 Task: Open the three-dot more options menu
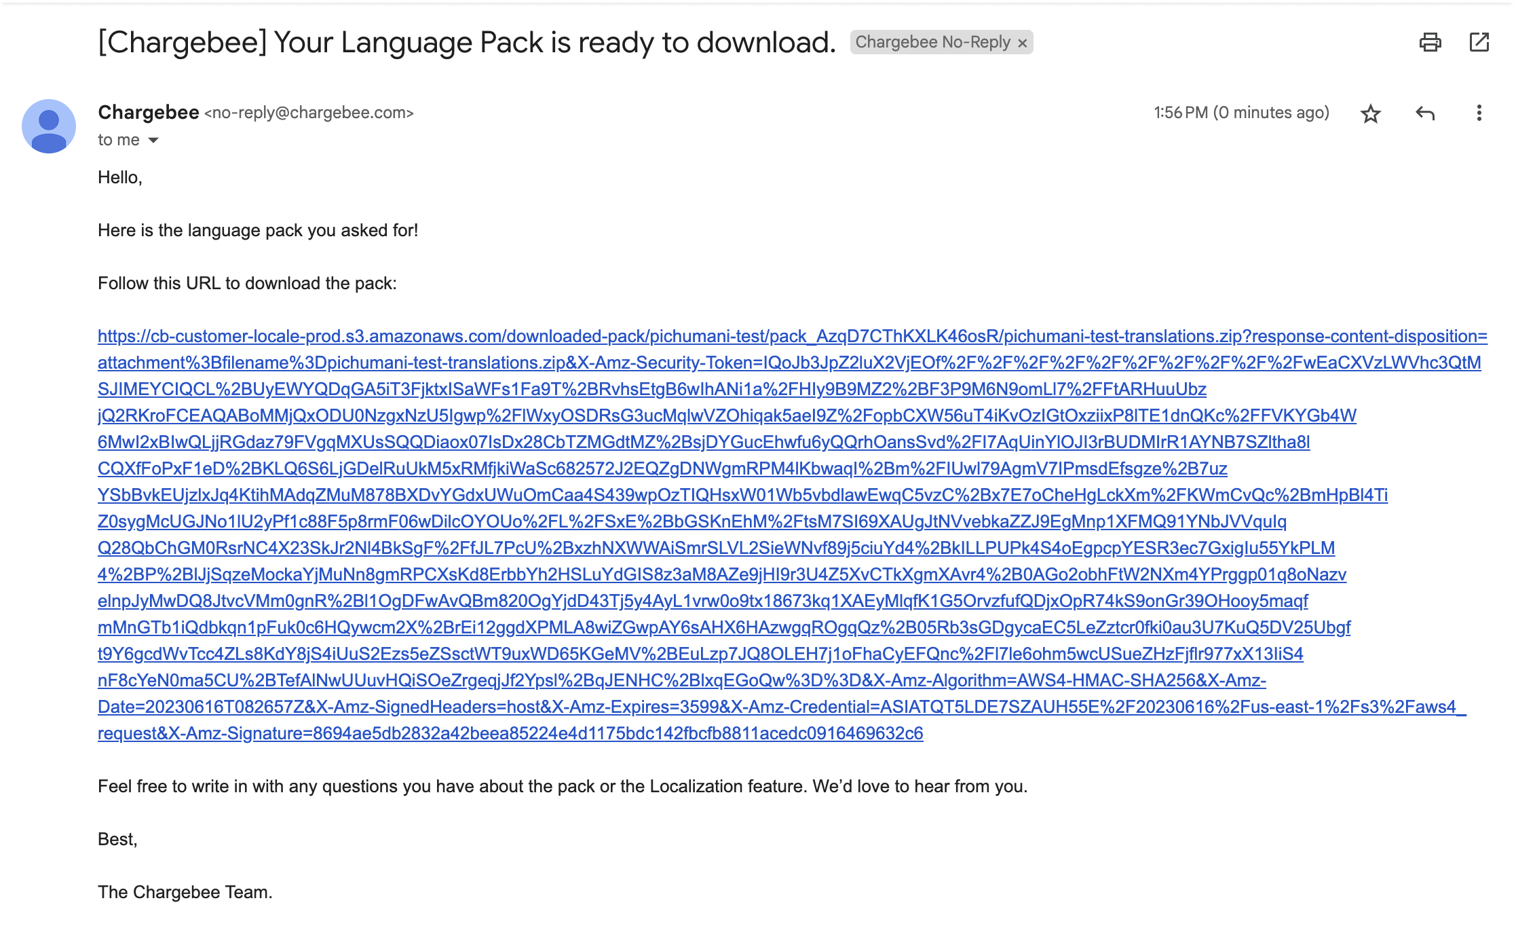coord(1479,113)
